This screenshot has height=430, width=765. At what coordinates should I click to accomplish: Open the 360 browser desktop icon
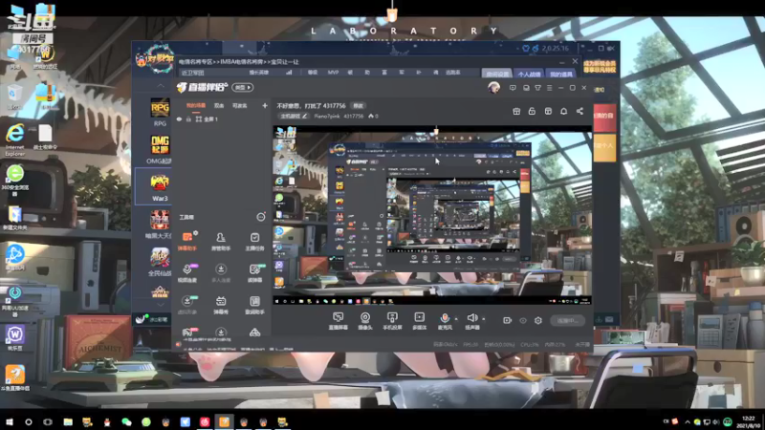pyautogui.click(x=14, y=180)
